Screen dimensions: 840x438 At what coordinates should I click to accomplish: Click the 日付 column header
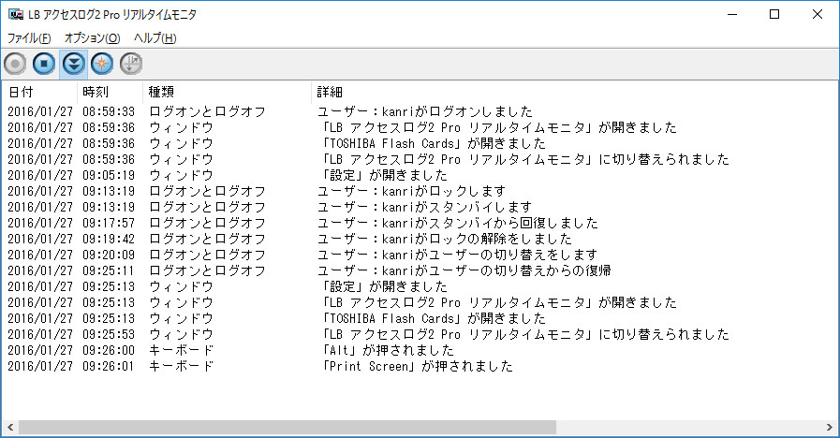coord(39,92)
